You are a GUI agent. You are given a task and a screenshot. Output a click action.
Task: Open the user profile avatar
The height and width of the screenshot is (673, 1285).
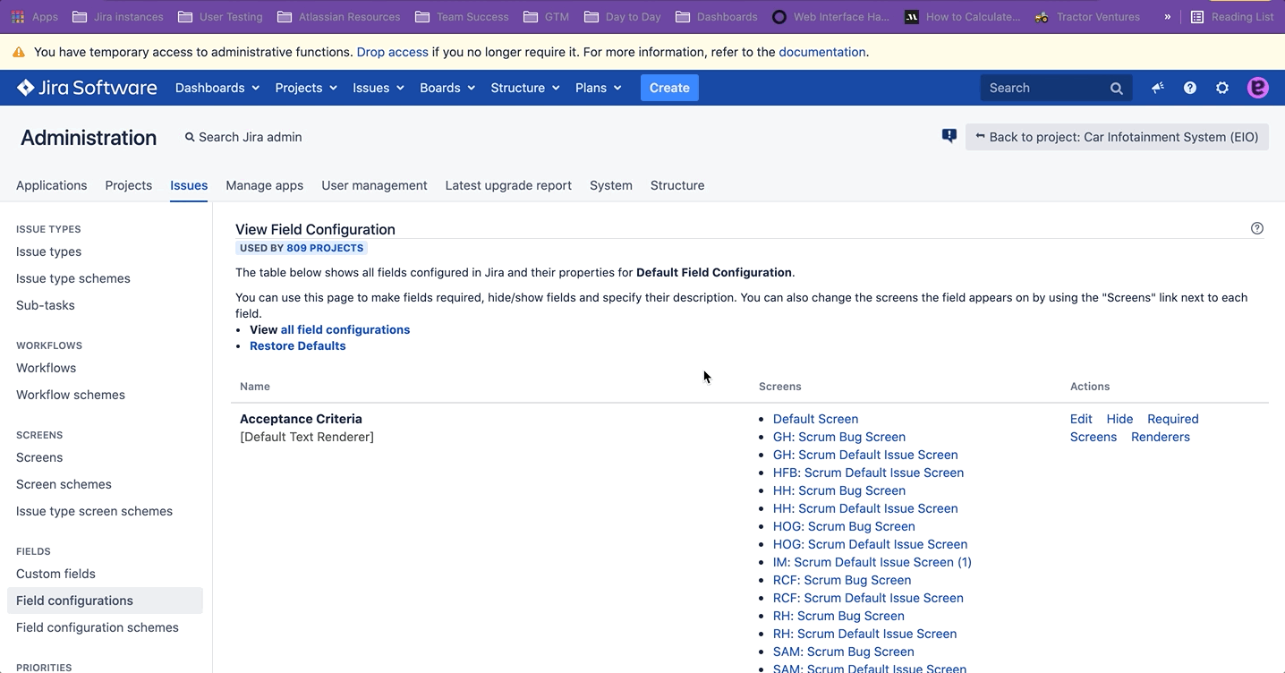tap(1258, 88)
